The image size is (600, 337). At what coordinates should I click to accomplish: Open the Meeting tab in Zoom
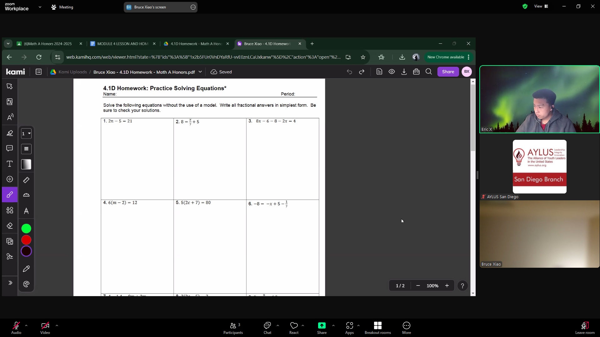(x=62, y=7)
